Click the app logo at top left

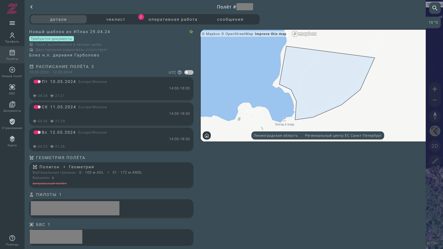click(x=12, y=9)
